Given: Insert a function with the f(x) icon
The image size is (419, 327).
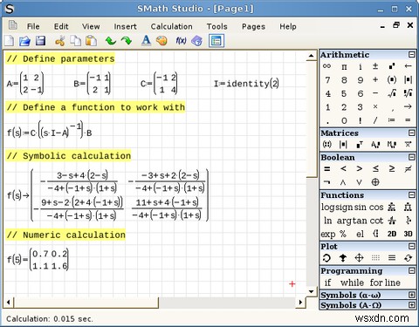Looking at the screenshot, I should [181, 41].
